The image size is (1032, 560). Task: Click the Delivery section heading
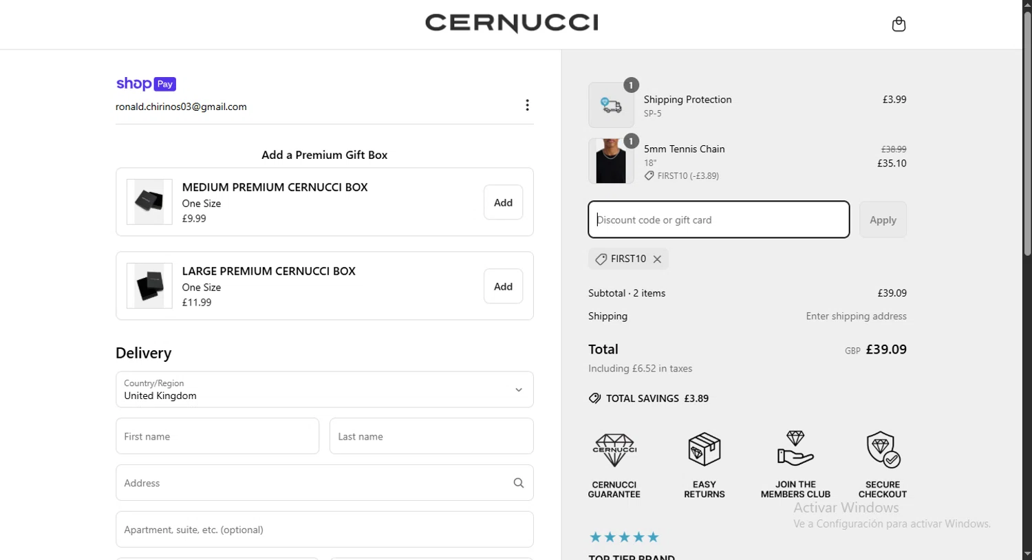pyautogui.click(x=143, y=353)
